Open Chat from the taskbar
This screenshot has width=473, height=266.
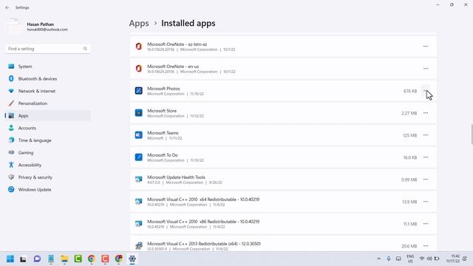pyautogui.click(x=37, y=259)
